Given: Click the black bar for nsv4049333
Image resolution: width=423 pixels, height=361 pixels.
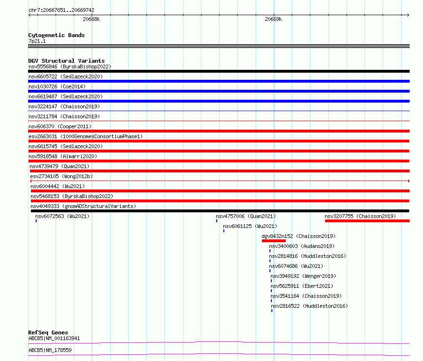Looking at the screenshot, I should click(220, 211).
